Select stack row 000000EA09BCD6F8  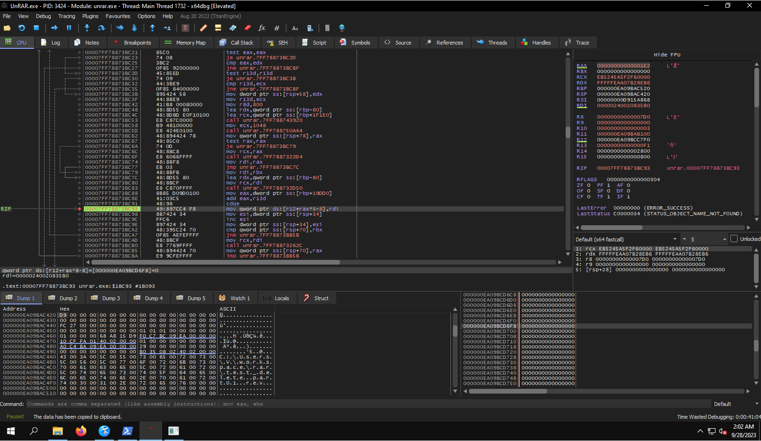point(607,326)
